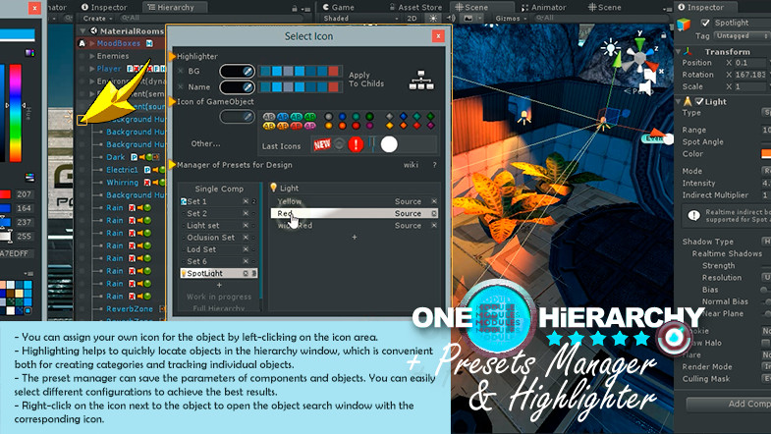Pick the blue circle dot icon
The width and height of the screenshot is (771, 434).
[342, 117]
